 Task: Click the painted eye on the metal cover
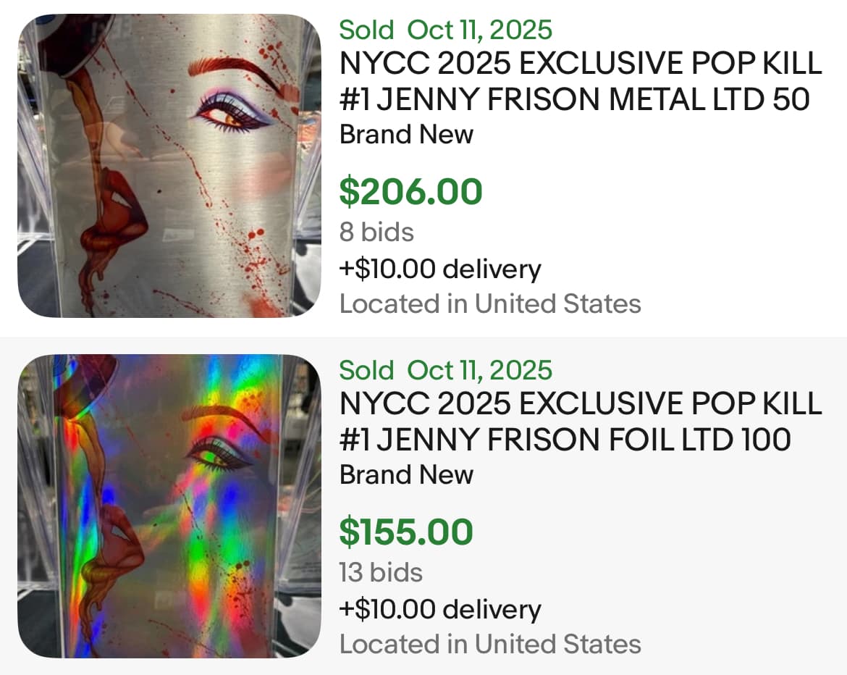232,112
